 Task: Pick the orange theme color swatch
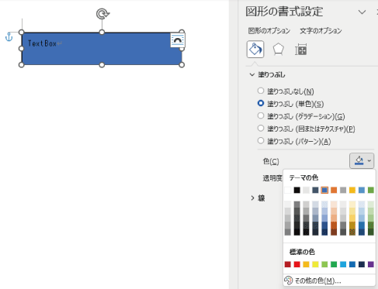point(334,191)
